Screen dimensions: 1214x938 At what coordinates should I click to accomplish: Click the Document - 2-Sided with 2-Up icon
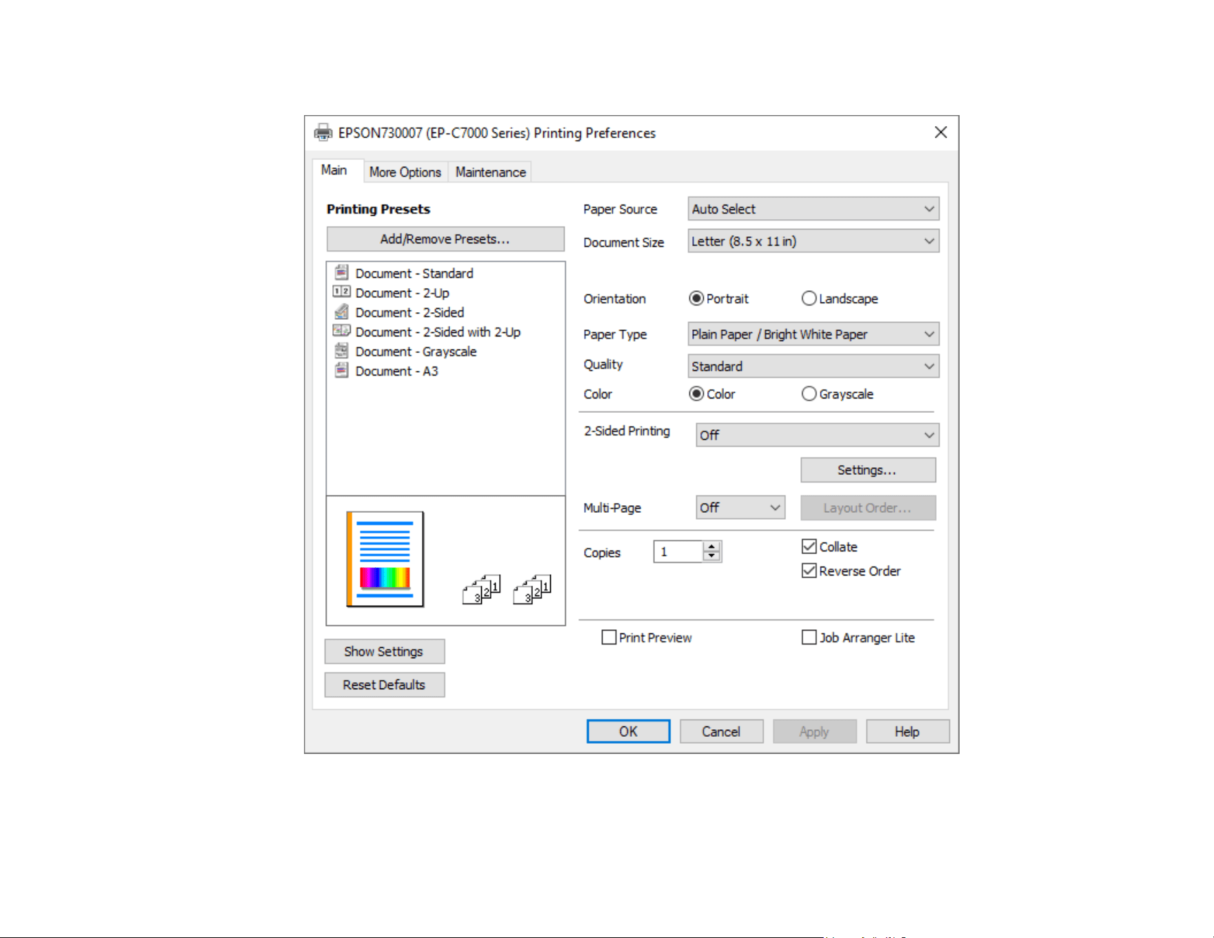pos(341,331)
